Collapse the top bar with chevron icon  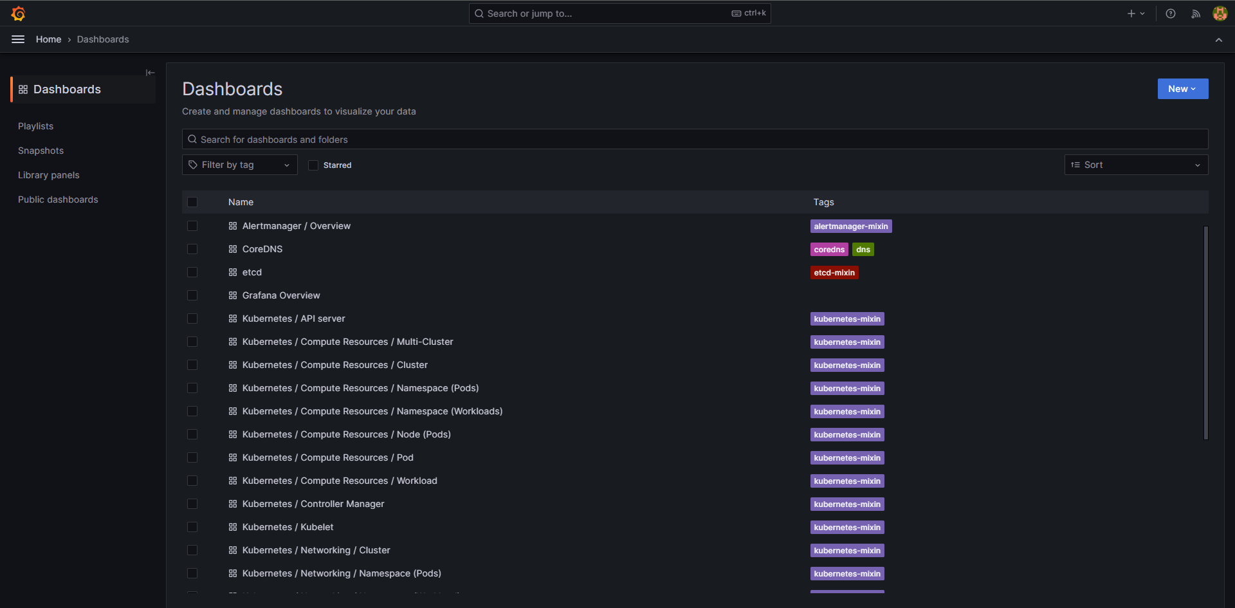click(1218, 40)
